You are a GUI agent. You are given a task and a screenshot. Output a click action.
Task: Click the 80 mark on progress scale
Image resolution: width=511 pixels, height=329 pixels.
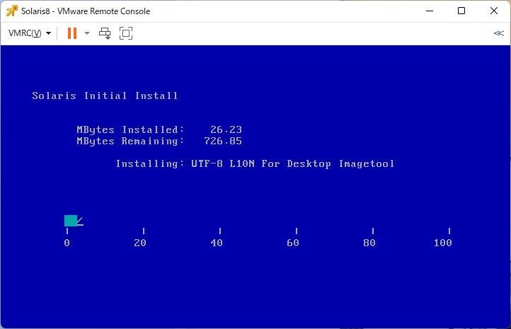[x=369, y=243]
